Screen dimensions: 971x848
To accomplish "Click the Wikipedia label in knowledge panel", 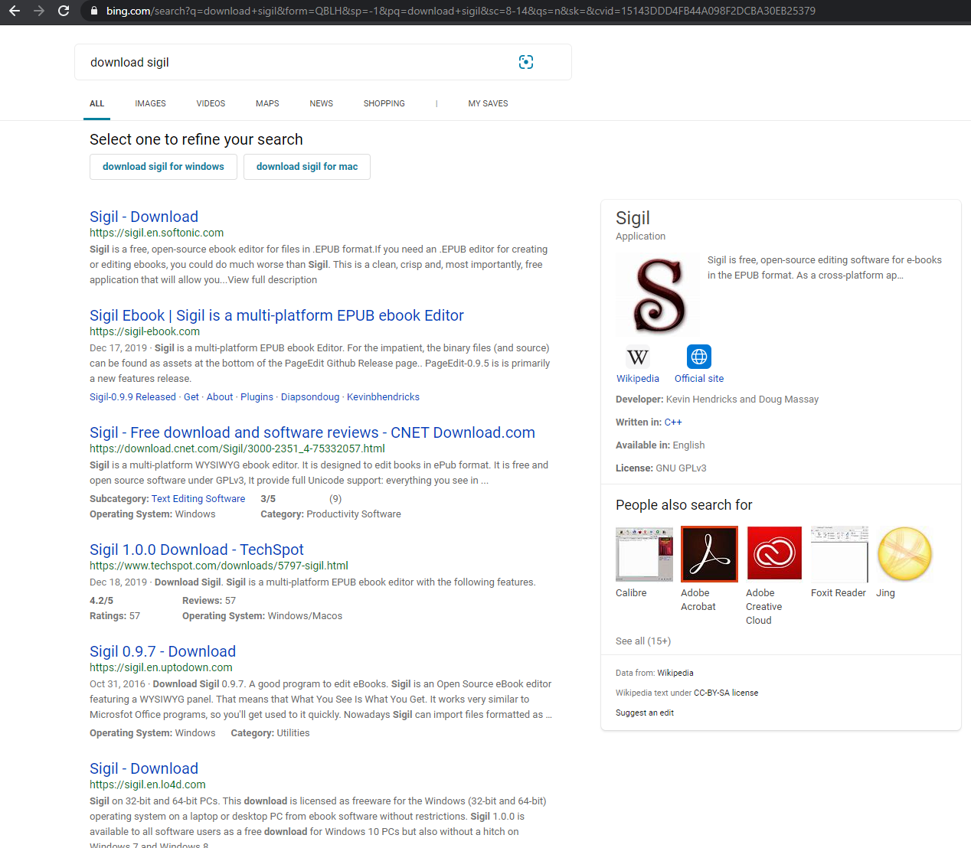I will click(x=638, y=379).
